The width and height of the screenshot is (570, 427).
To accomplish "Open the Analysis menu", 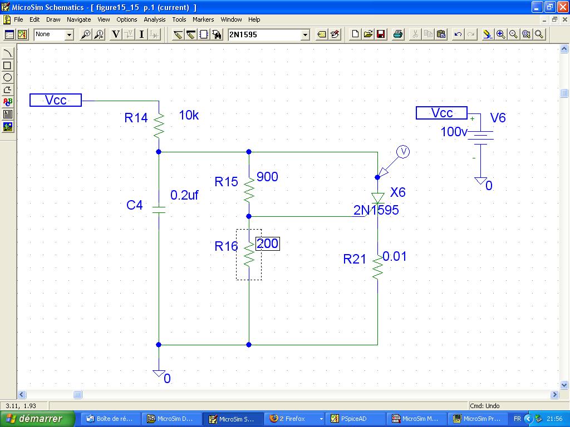I will pos(155,19).
